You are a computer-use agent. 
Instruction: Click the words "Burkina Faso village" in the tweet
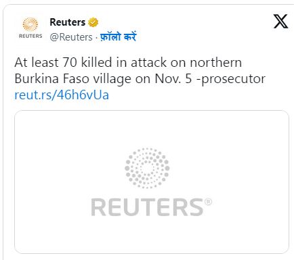click(72, 79)
